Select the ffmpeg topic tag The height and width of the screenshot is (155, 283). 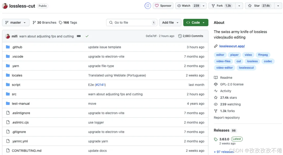pyautogui.click(x=263, y=55)
